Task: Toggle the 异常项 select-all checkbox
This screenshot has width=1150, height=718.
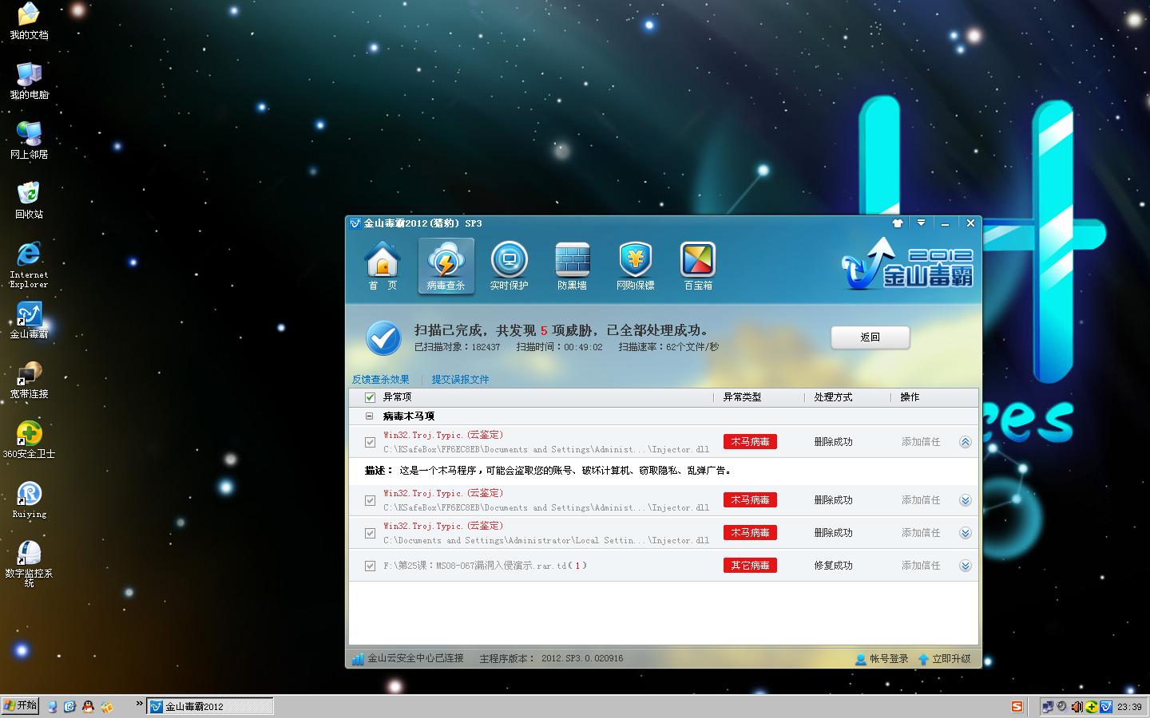Action: [369, 396]
